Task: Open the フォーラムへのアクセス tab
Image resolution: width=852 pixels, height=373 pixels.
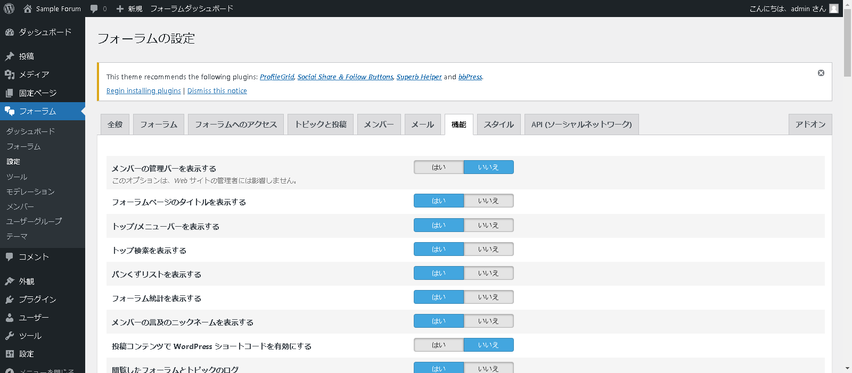Action: click(x=236, y=125)
